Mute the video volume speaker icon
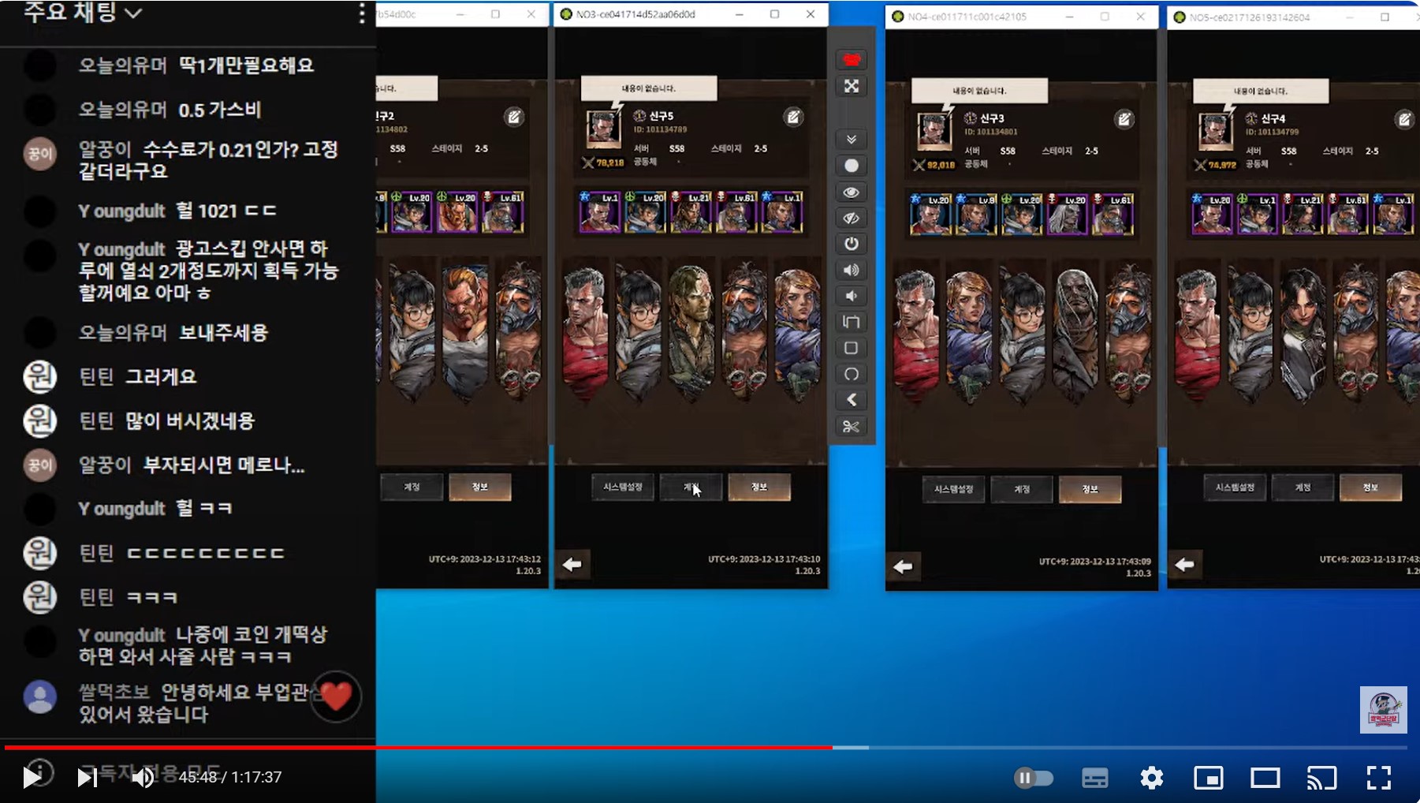Image resolution: width=1420 pixels, height=803 pixels. point(143,778)
